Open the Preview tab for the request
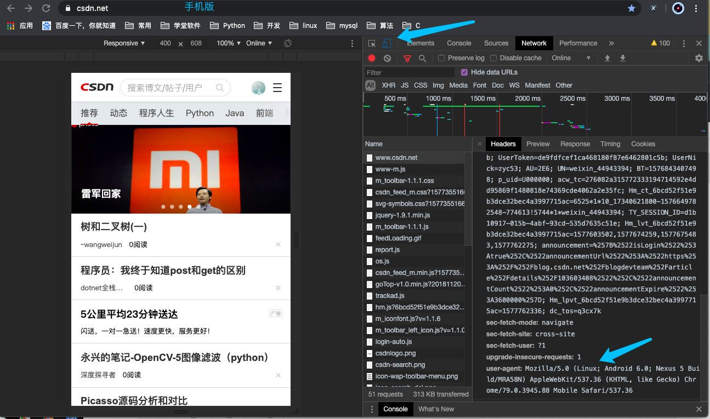The image size is (710, 419). (x=538, y=144)
